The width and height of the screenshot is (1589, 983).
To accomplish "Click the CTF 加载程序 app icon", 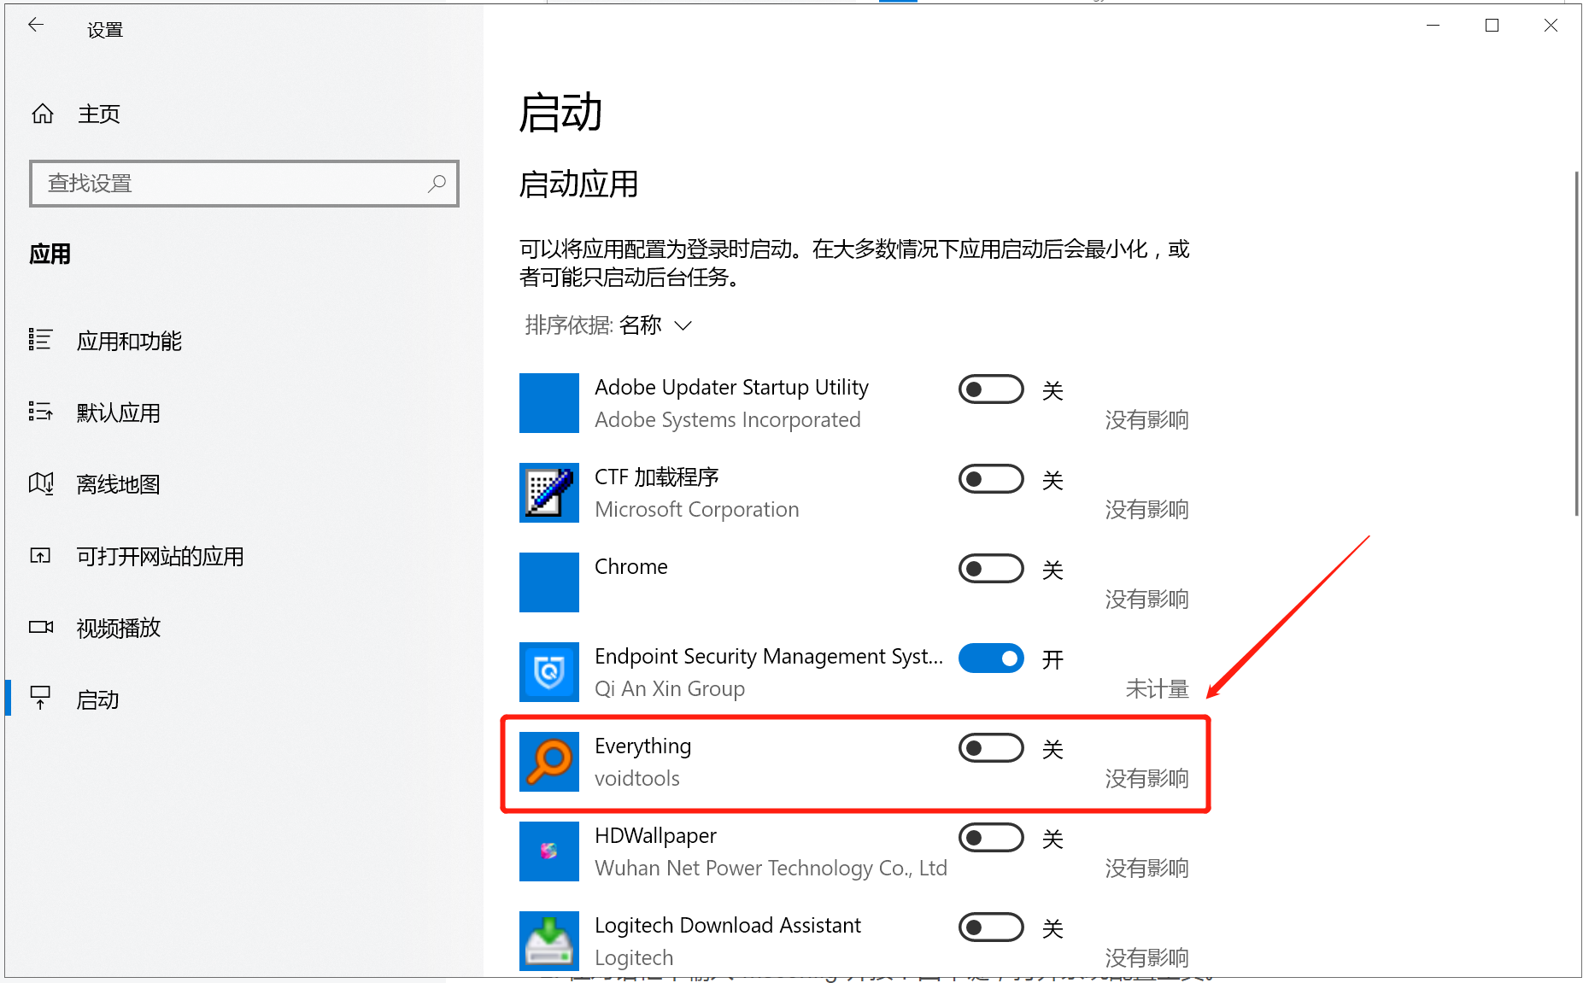I will pyautogui.click(x=549, y=493).
